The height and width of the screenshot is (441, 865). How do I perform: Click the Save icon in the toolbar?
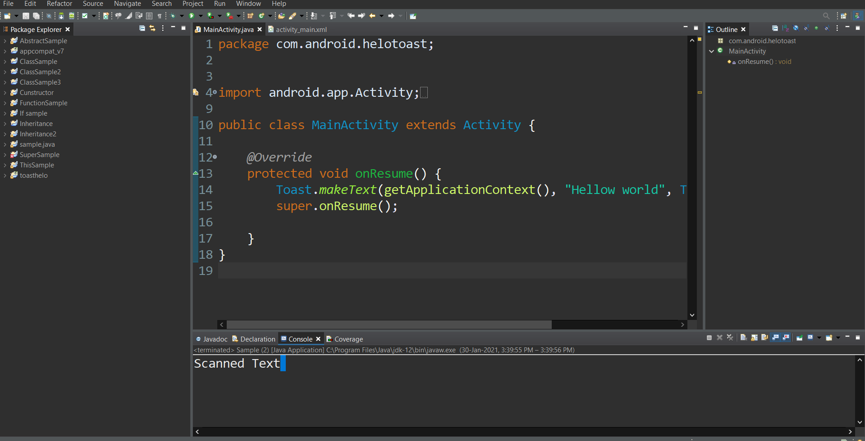pyautogui.click(x=26, y=16)
